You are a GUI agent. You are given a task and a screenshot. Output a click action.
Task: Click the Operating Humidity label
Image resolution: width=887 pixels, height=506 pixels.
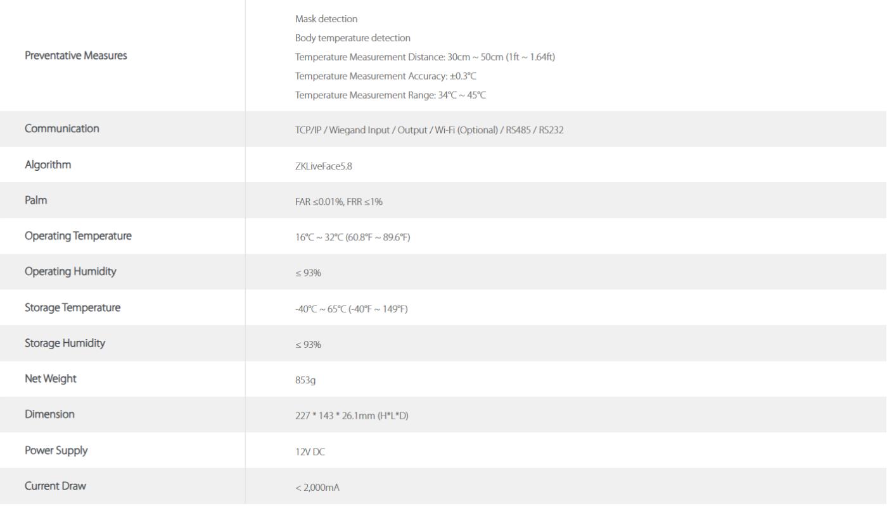coord(70,272)
